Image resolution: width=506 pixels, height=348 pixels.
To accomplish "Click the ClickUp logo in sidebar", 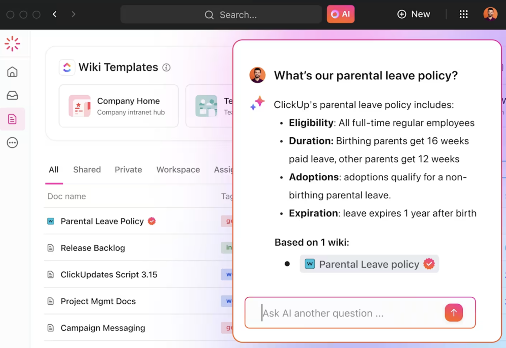I will pos(12,44).
